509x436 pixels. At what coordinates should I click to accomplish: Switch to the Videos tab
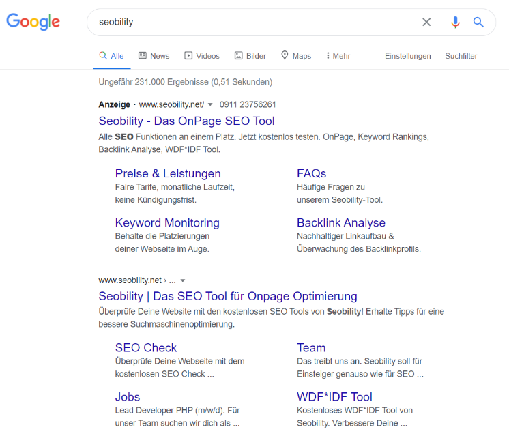click(202, 56)
